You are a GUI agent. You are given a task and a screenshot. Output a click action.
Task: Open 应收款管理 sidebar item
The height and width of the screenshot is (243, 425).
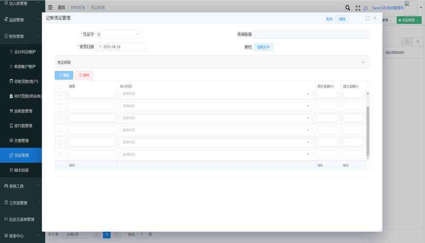[21, 111]
